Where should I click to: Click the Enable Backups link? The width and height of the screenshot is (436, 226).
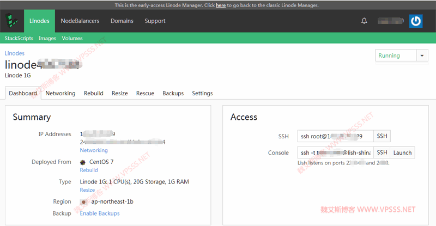(100, 213)
